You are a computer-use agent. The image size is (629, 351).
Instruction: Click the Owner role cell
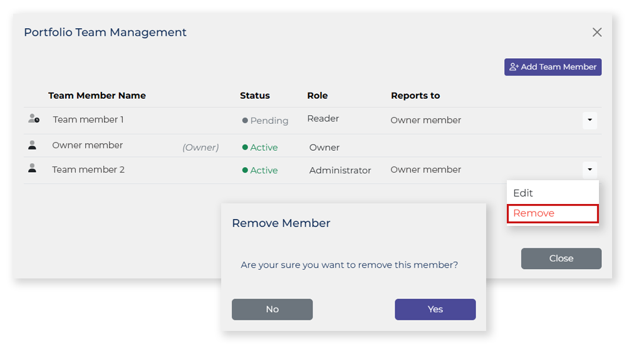324,148
